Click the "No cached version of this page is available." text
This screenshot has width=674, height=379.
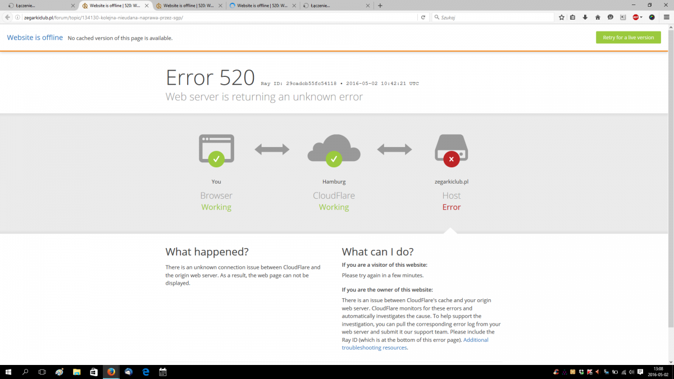[x=120, y=38]
